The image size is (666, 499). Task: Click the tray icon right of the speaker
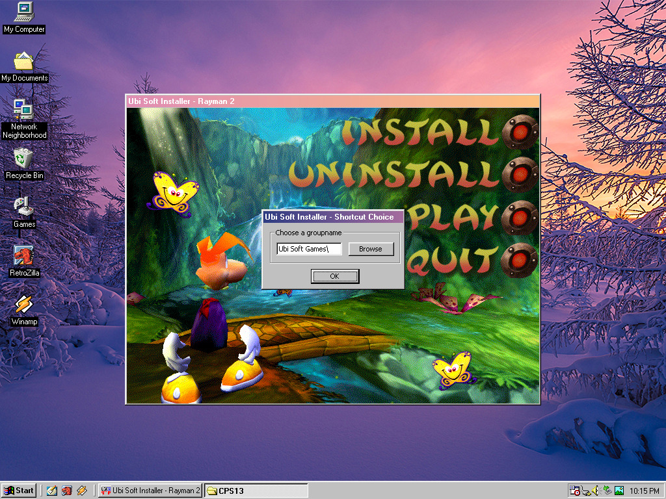(x=607, y=491)
